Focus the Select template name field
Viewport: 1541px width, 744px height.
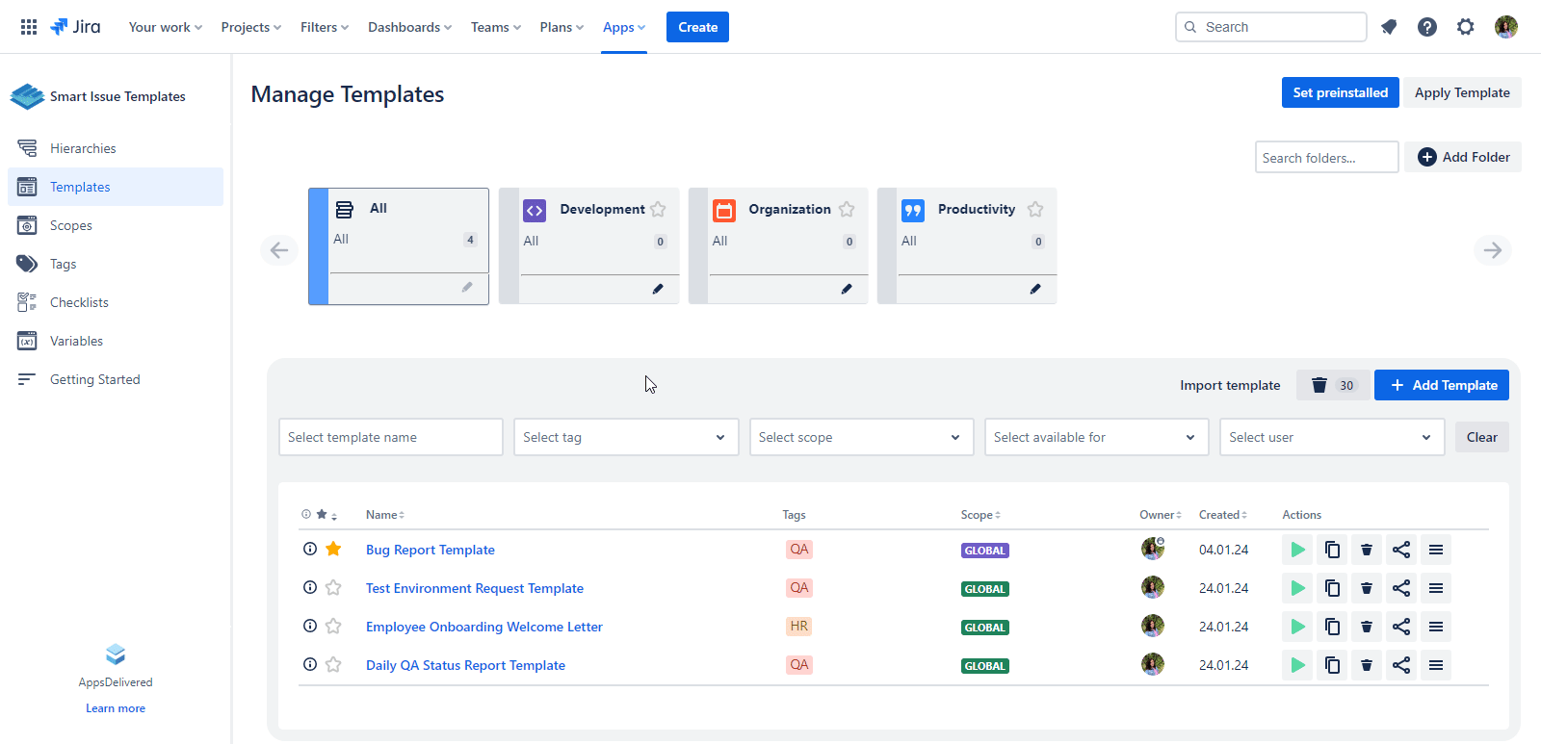[x=390, y=437]
